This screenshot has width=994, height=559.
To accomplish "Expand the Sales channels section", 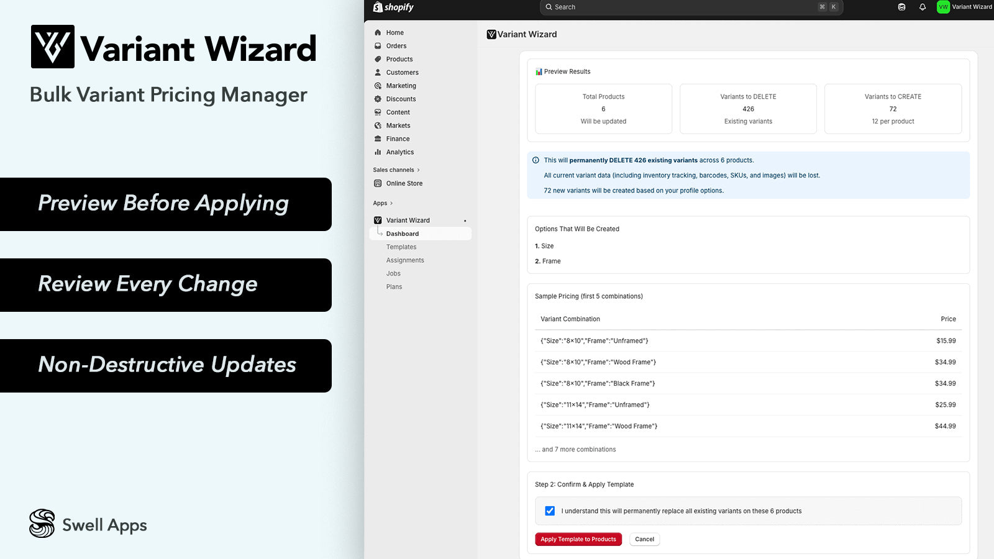I will click(x=419, y=170).
